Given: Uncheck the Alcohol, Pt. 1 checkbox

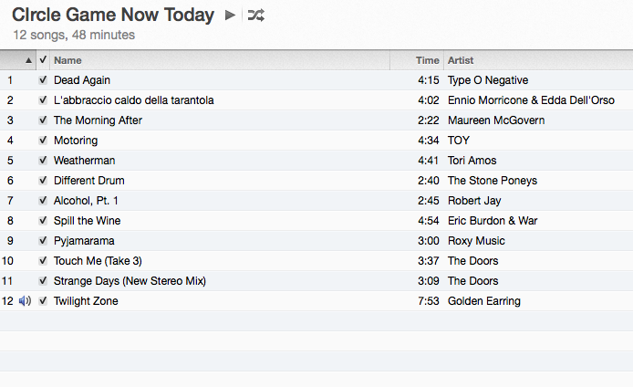Looking at the screenshot, I should pos(43,201).
